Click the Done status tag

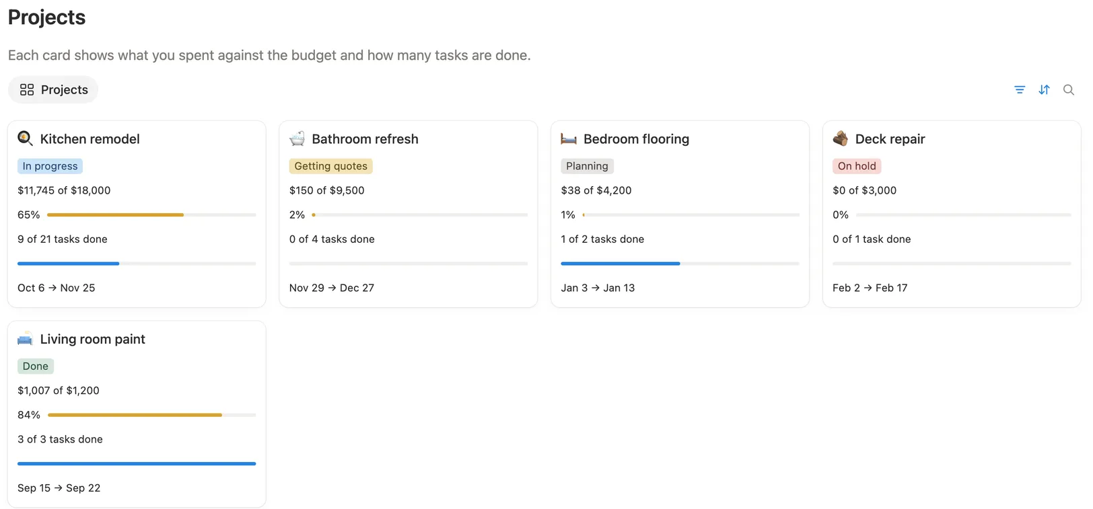tap(36, 366)
